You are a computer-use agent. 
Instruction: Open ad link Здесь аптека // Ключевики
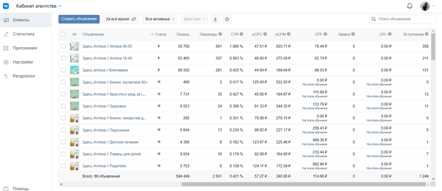coord(105,70)
